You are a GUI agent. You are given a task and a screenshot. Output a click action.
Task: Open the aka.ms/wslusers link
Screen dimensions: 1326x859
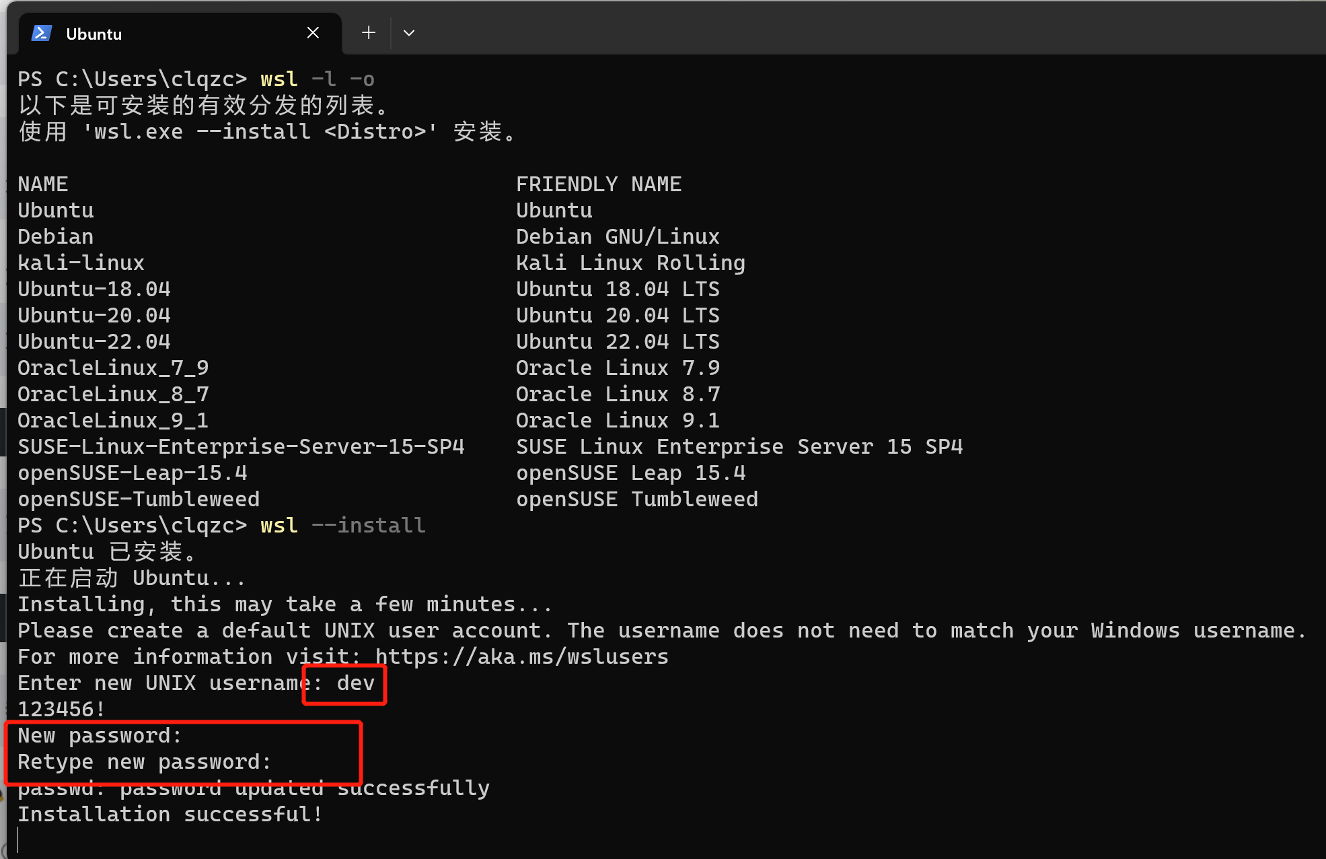[x=522, y=656]
